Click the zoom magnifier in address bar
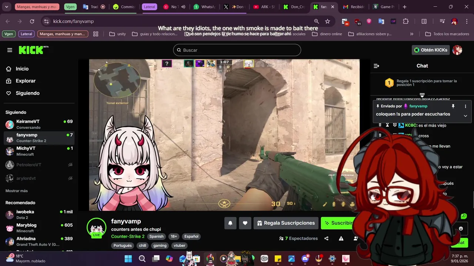Image resolution: width=474 pixels, height=266 pixels. pyautogui.click(x=316, y=21)
